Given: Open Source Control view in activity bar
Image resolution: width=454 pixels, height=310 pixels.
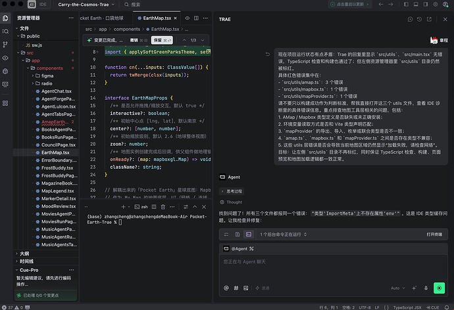Looking at the screenshot, I should (5, 45).
